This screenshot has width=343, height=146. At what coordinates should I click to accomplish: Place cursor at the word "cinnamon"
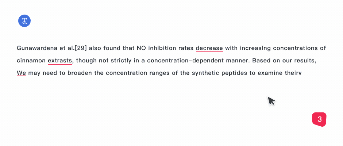[x=31, y=61]
